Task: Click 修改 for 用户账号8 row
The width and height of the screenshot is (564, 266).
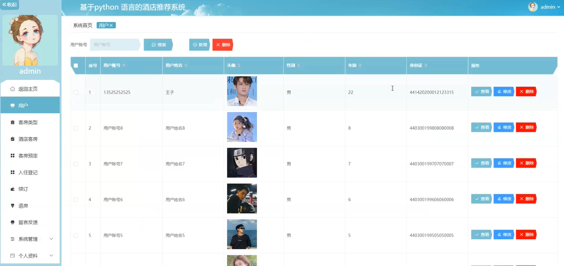Action: (504, 127)
